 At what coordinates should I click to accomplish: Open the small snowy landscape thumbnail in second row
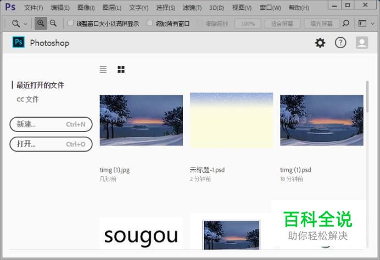coord(231,235)
